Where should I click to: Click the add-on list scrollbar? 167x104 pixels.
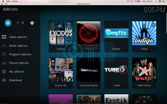coord(166,23)
